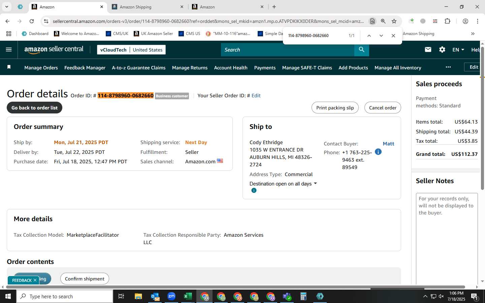Click Print packing slip
This screenshot has width=485, height=303.
click(x=335, y=108)
